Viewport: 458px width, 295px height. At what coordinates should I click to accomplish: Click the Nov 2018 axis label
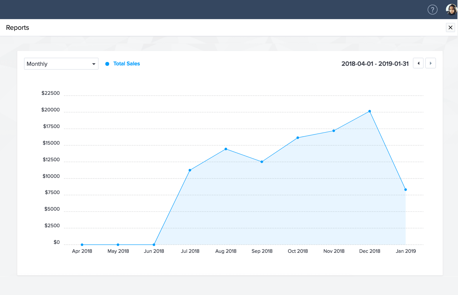tap(334, 251)
